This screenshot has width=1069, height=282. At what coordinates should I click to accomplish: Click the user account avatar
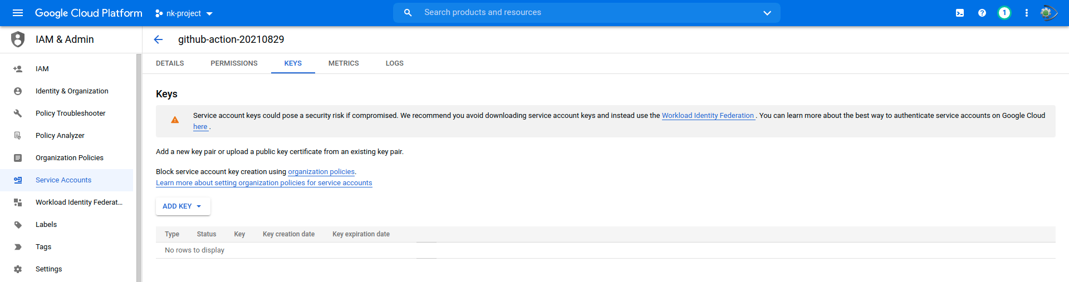point(1048,13)
